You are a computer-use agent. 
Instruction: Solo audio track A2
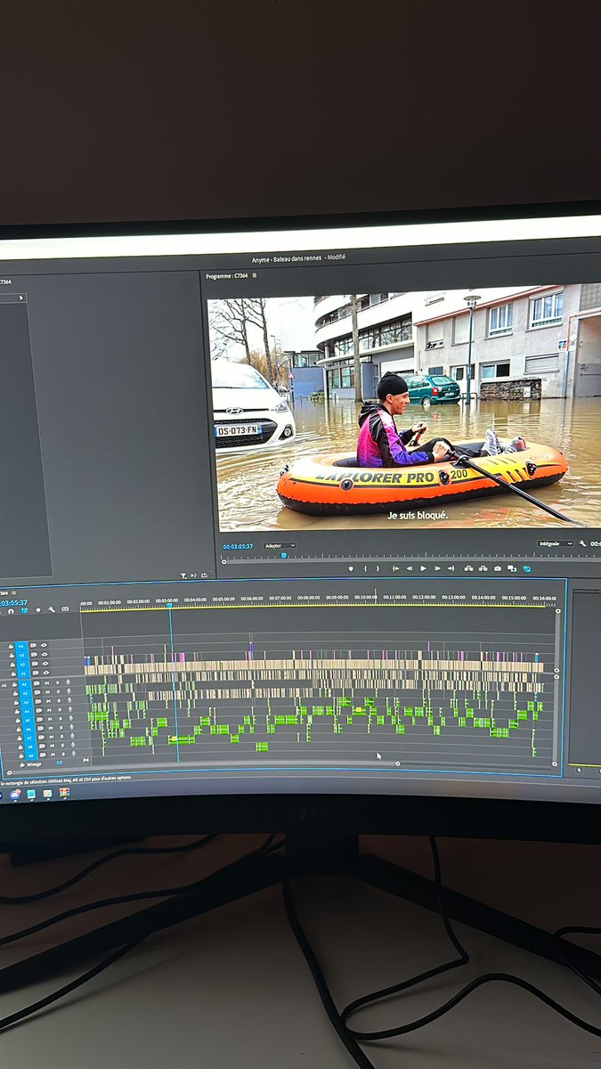[x=58, y=691]
